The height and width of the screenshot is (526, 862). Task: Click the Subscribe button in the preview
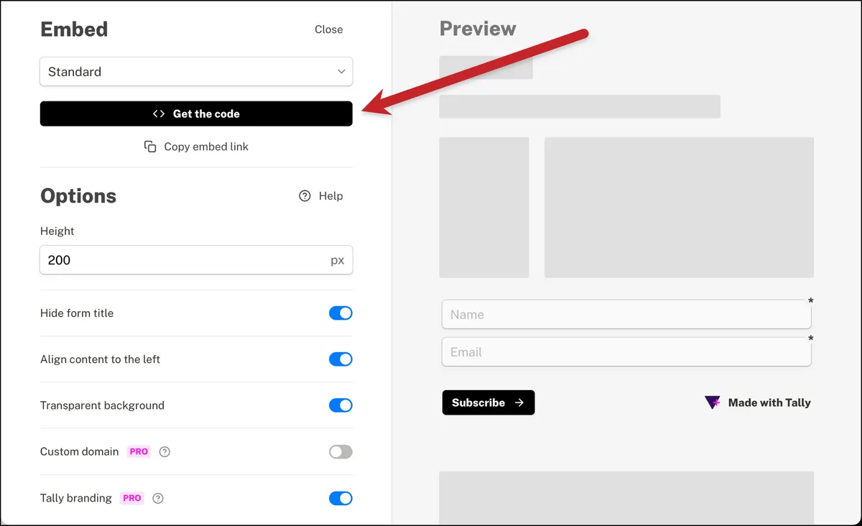pos(488,402)
